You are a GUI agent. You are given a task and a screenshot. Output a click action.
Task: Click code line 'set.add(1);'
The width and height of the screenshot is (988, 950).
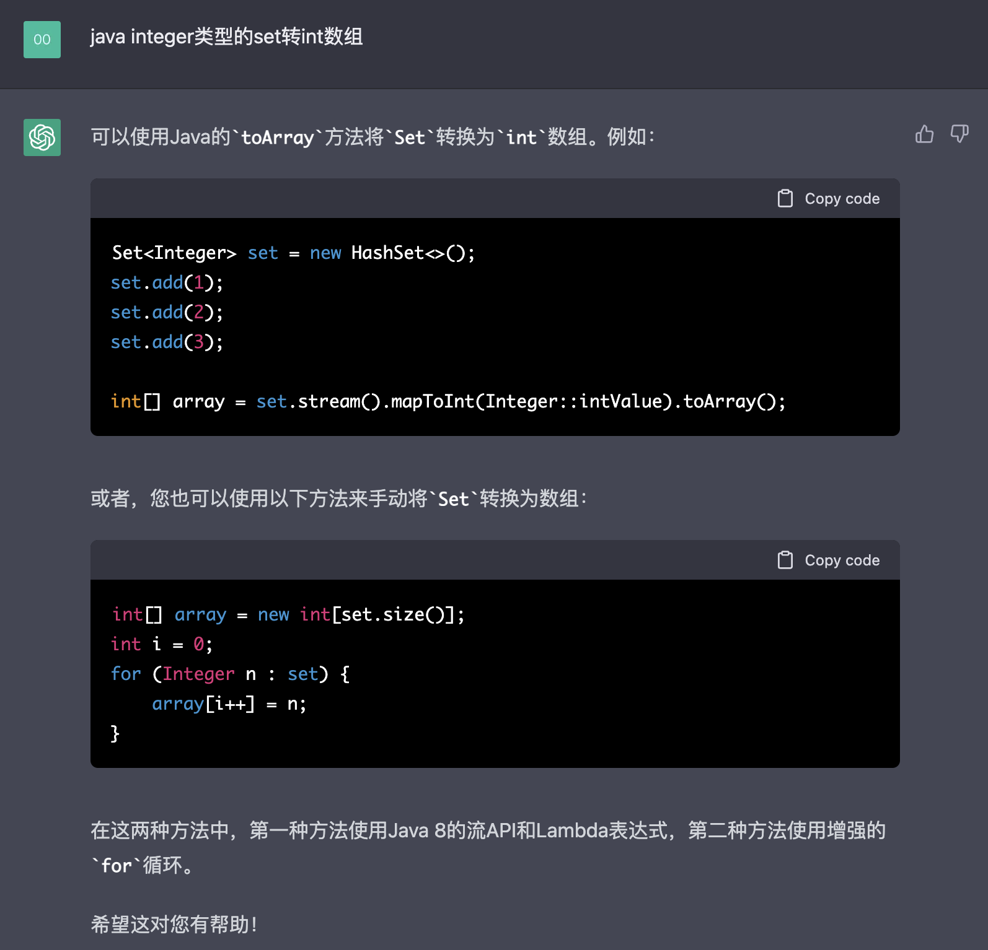pyautogui.click(x=167, y=282)
